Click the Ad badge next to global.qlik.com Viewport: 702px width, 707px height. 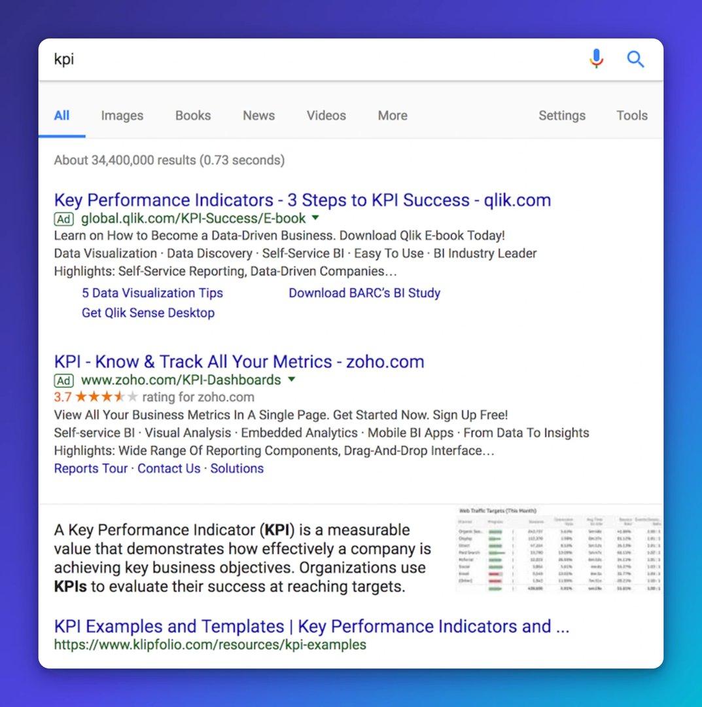tap(63, 219)
